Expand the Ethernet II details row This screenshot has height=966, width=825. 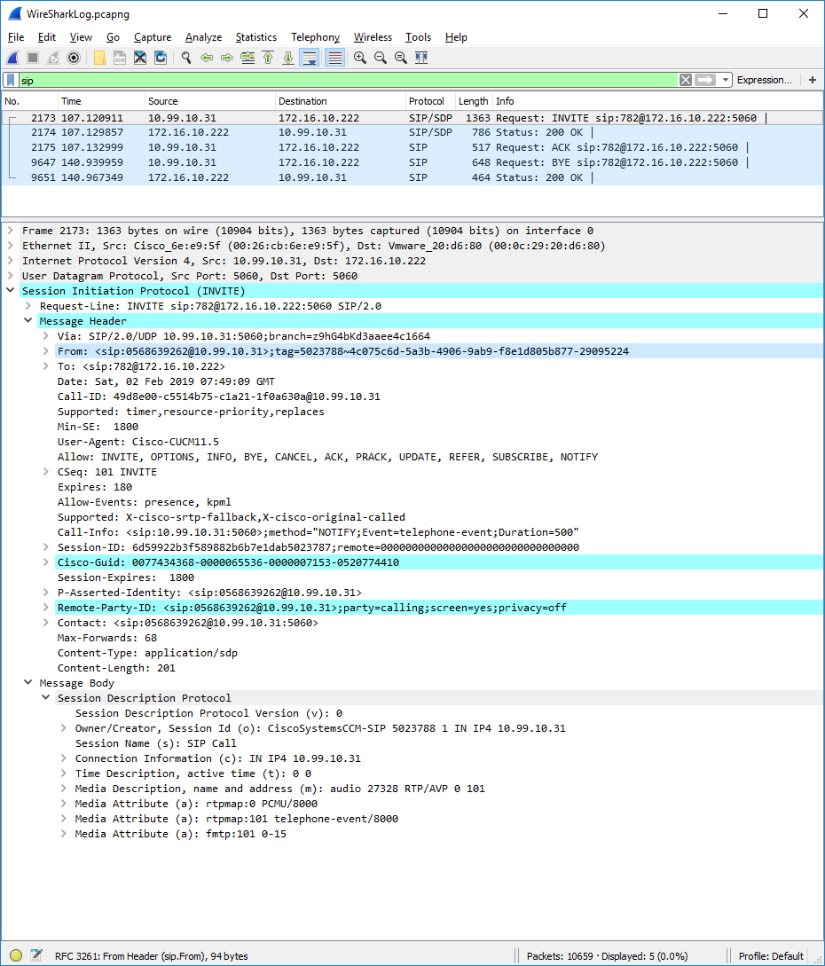[x=11, y=246]
